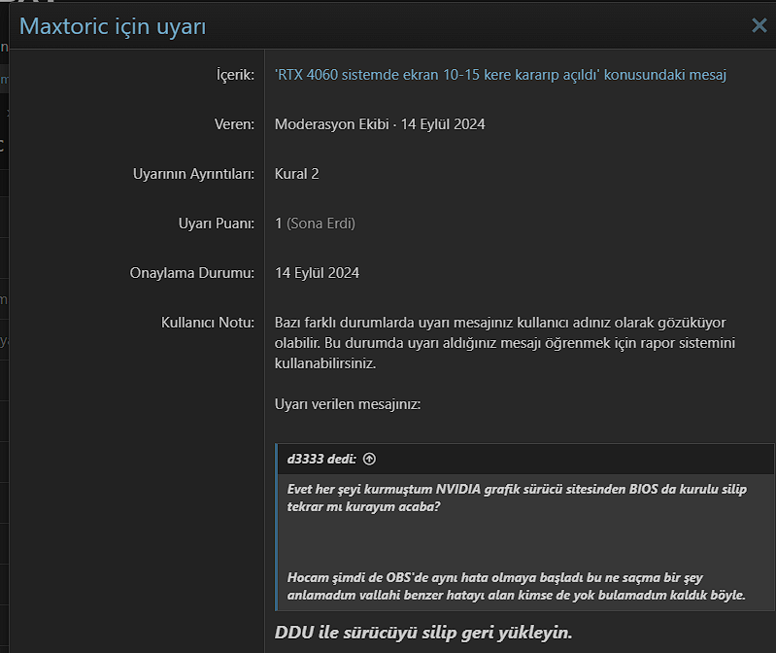Click the bold 'DDU ile sürücüyü silip' reply

(423, 633)
